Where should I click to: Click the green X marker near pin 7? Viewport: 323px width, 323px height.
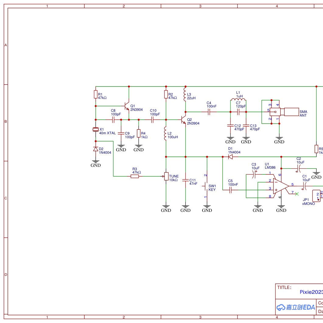pyautogui.click(x=296, y=194)
